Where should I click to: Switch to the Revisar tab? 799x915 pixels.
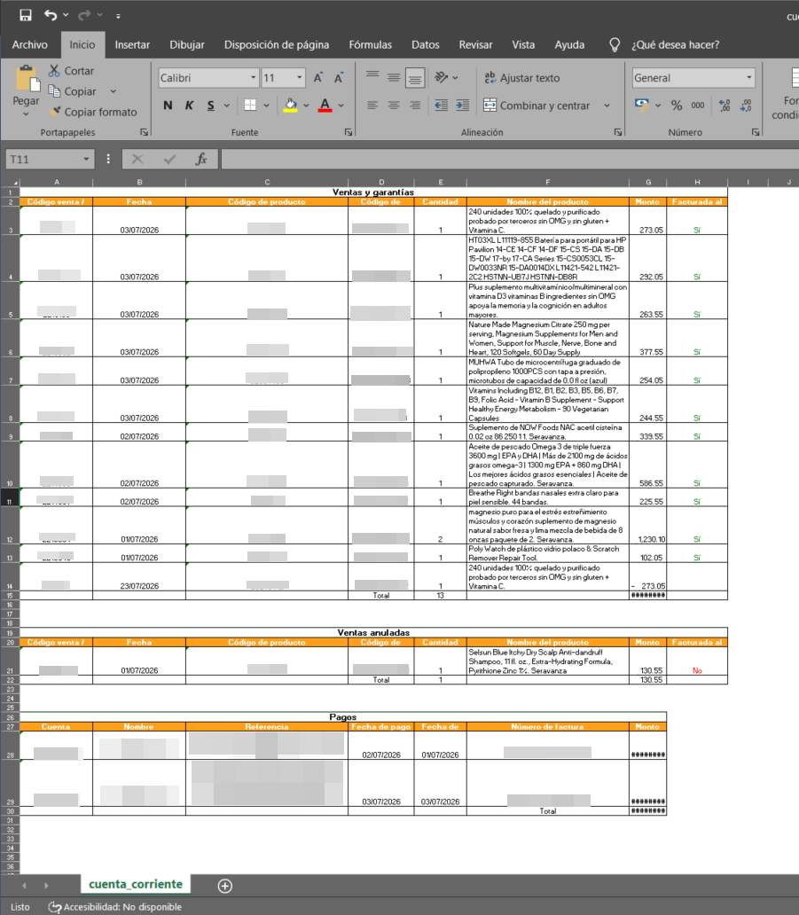[475, 45]
